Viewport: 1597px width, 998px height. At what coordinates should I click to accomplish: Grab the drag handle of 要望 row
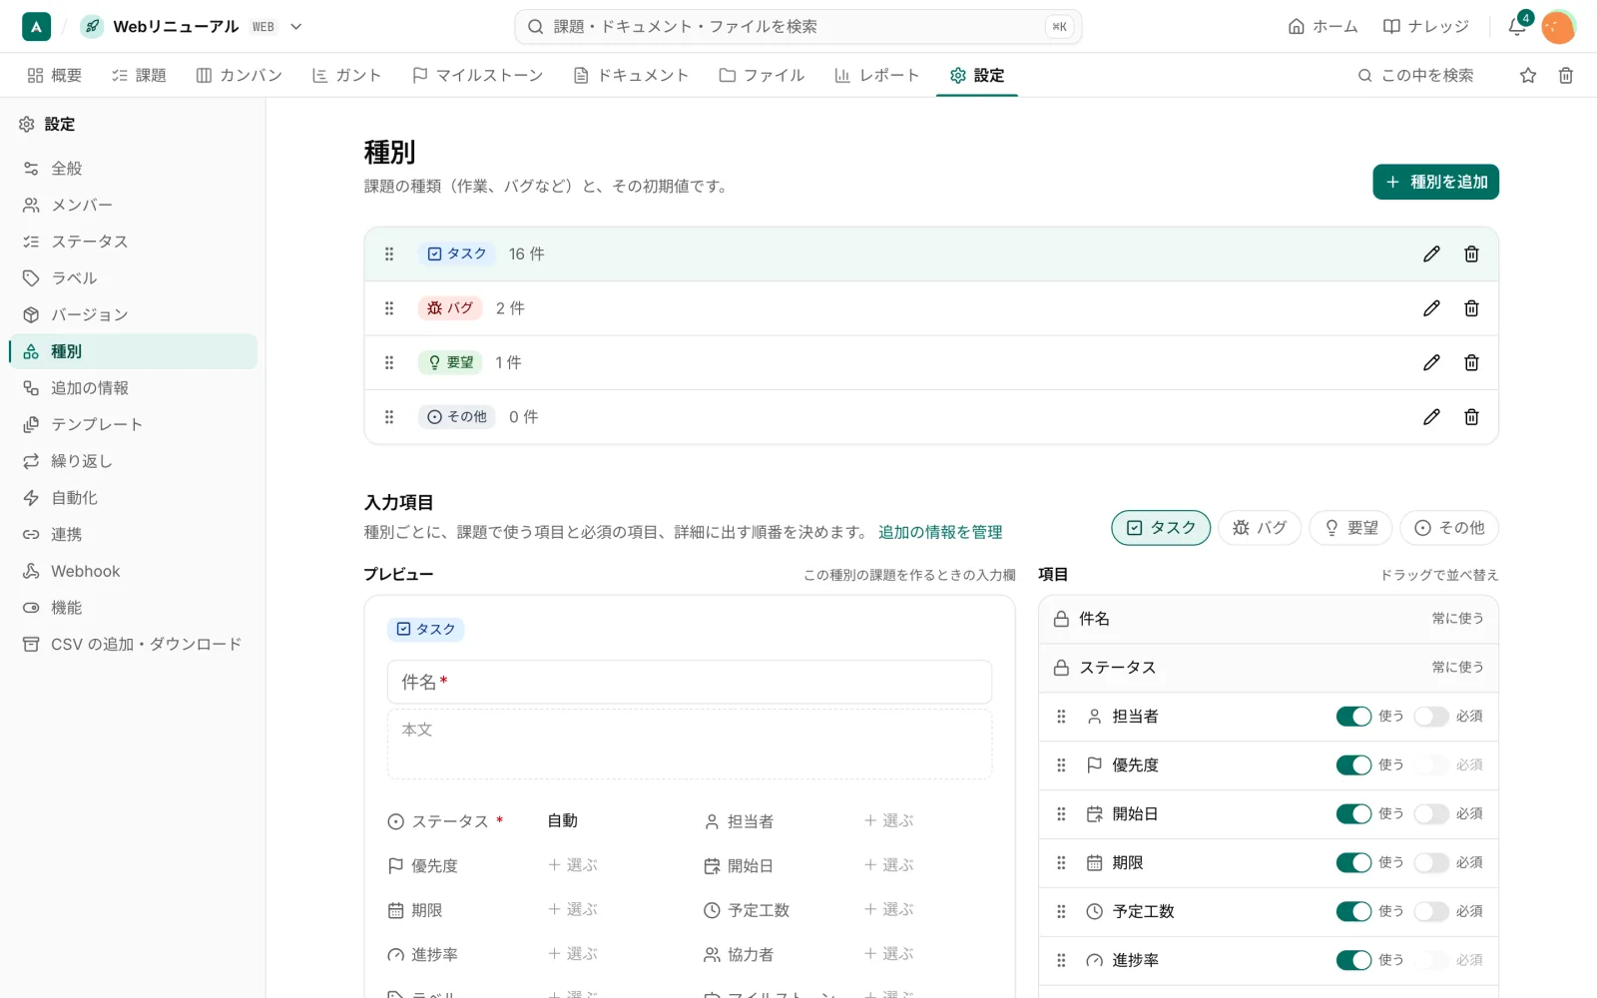click(389, 362)
